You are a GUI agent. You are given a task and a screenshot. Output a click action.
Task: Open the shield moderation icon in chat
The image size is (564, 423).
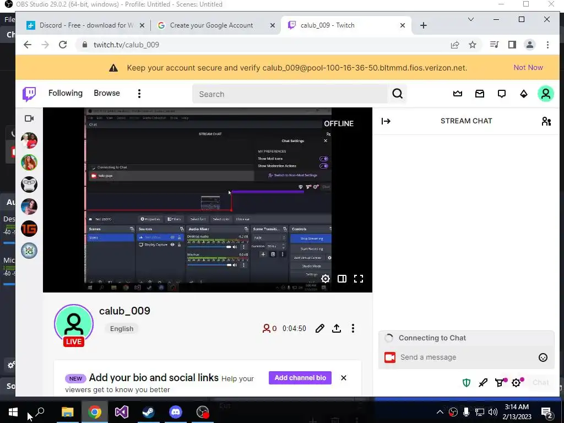(x=466, y=382)
